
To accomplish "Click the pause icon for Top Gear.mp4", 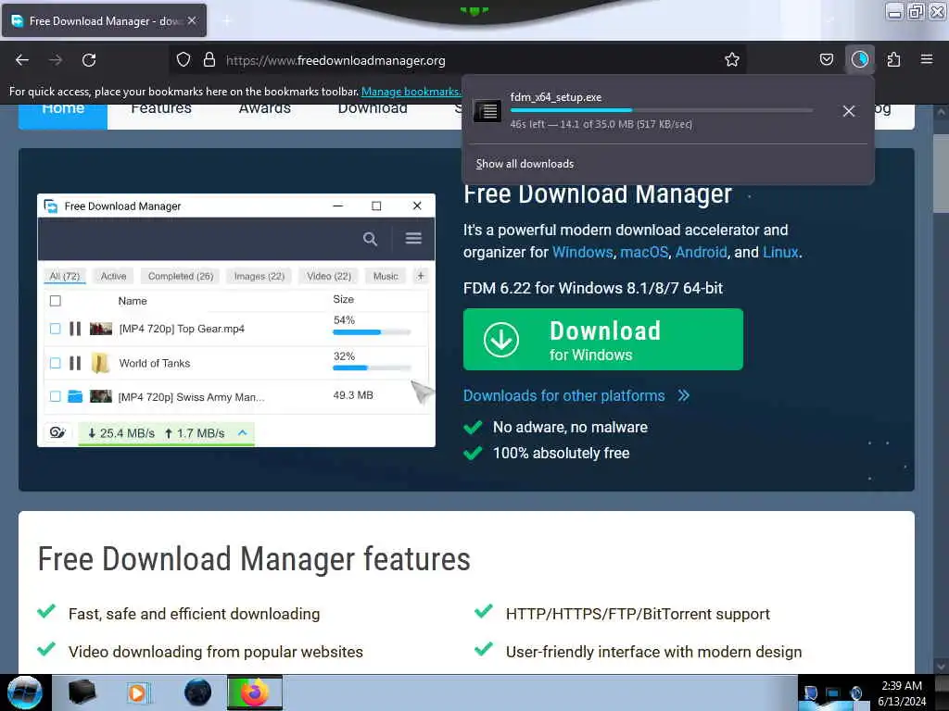I will point(75,329).
